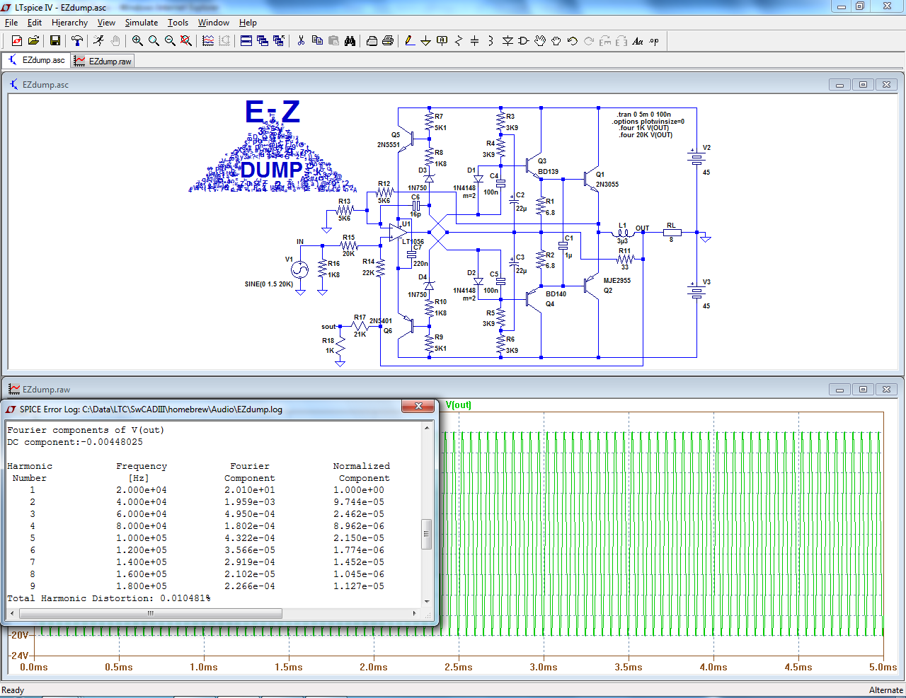Run the simulation with the running-man icon
The image size is (906, 698).
pos(98,41)
